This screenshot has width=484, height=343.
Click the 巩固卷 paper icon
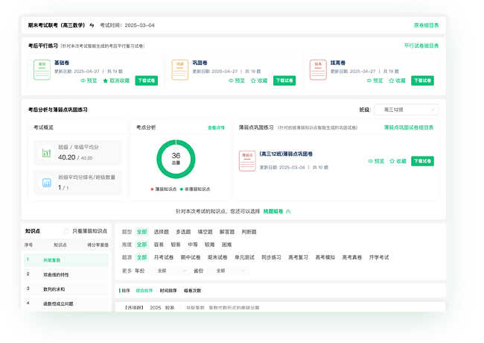[179, 70]
